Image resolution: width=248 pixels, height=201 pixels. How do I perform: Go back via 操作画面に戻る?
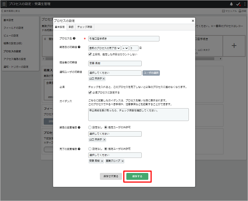point(11,11)
